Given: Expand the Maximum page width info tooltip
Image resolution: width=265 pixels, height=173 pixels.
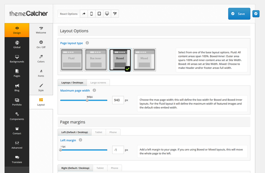Looking at the screenshot, I should pyautogui.click(x=94, y=90).
